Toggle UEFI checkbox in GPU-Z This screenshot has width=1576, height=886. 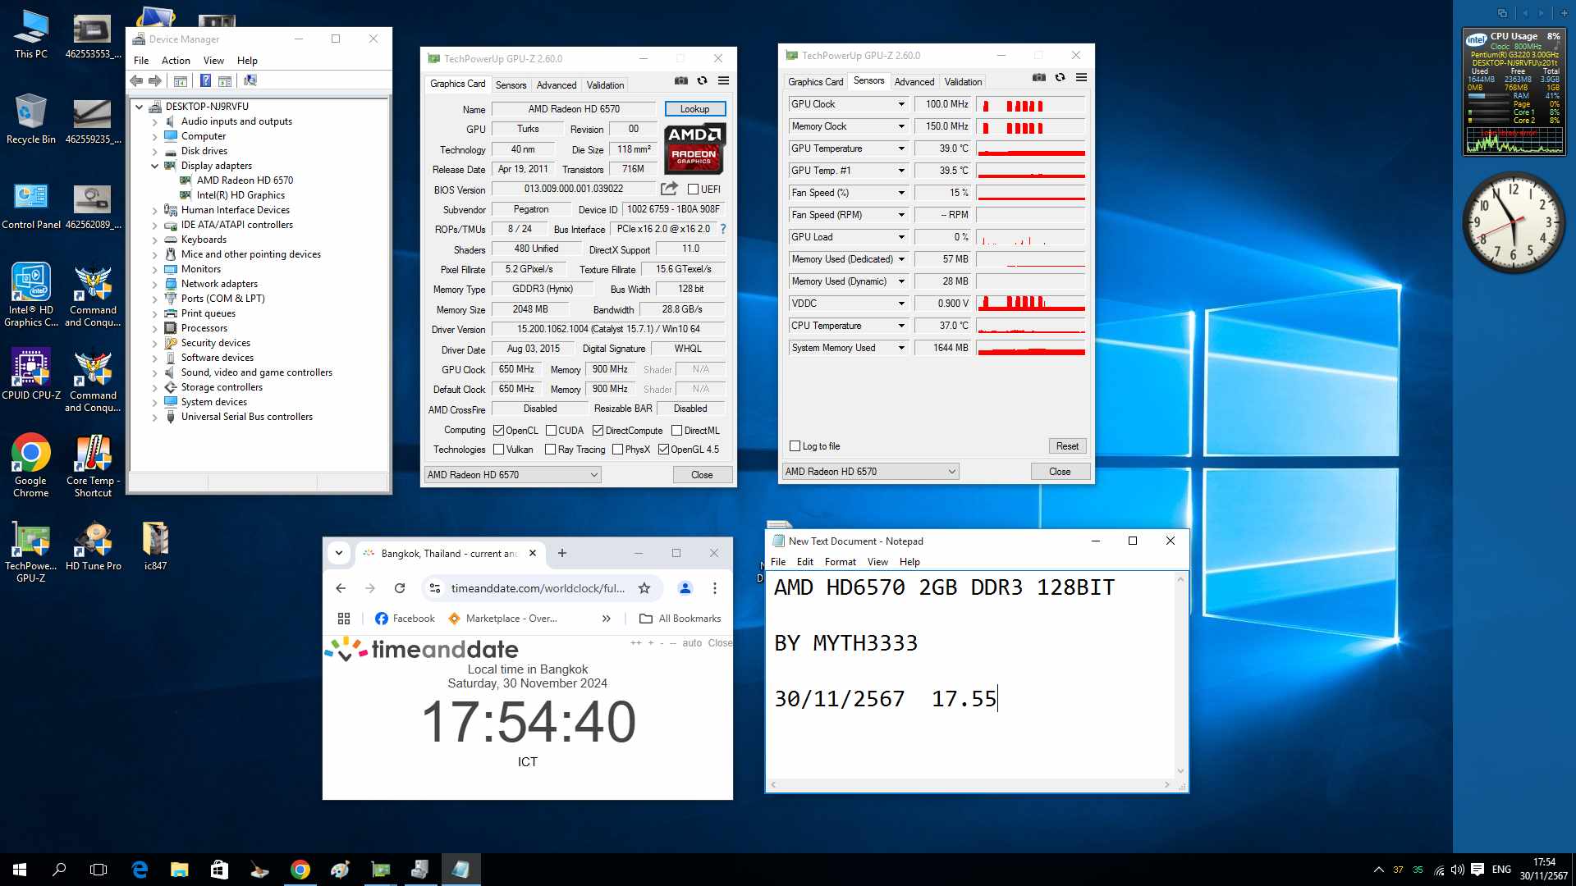click(694, 190)
